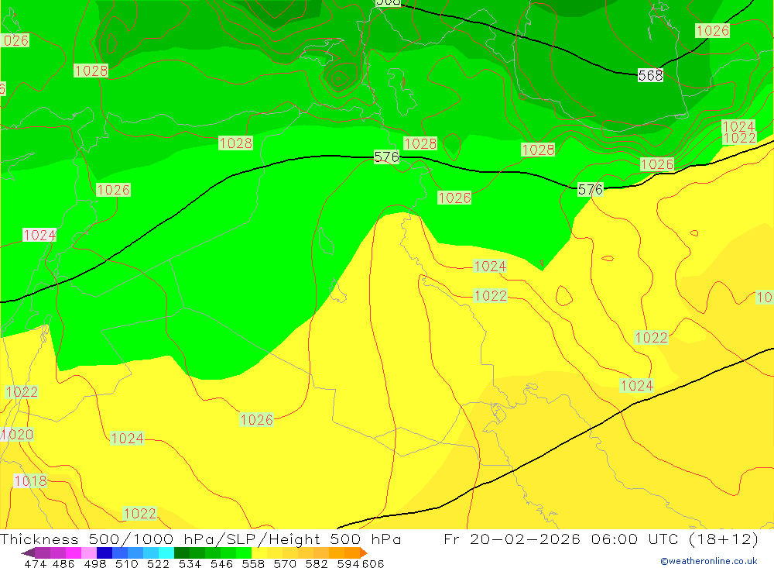Click the '474' legend value
This screenshot has width=774, height=568.
36,563
